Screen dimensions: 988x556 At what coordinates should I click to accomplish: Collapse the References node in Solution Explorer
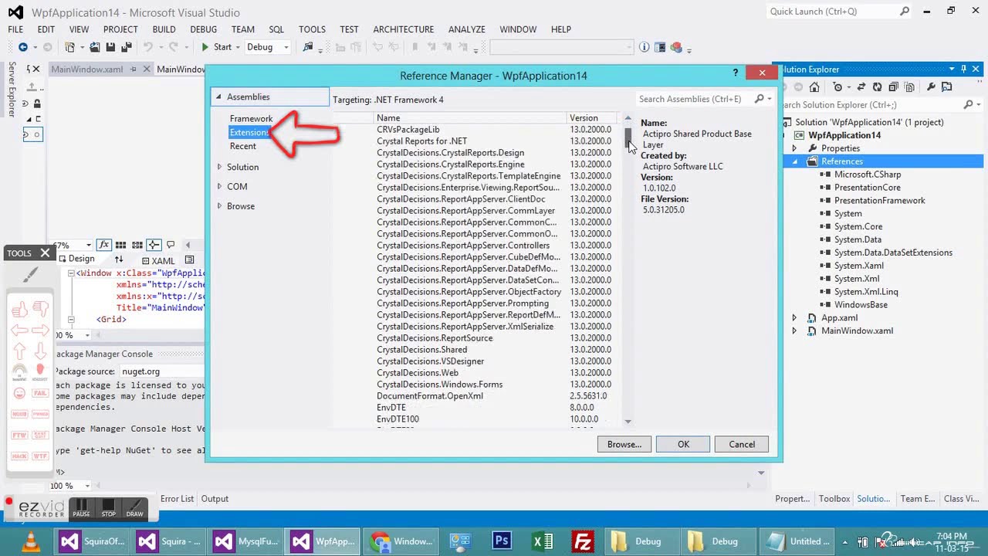(794, 161)
